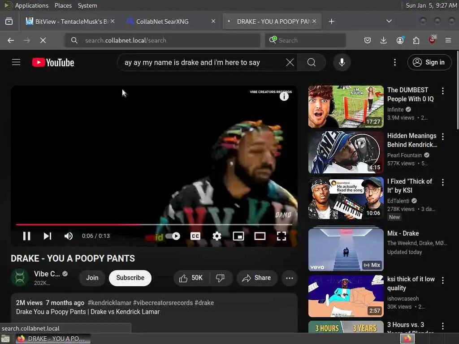Show the video info card icon
Screen dimensions: 459x344
284,97
